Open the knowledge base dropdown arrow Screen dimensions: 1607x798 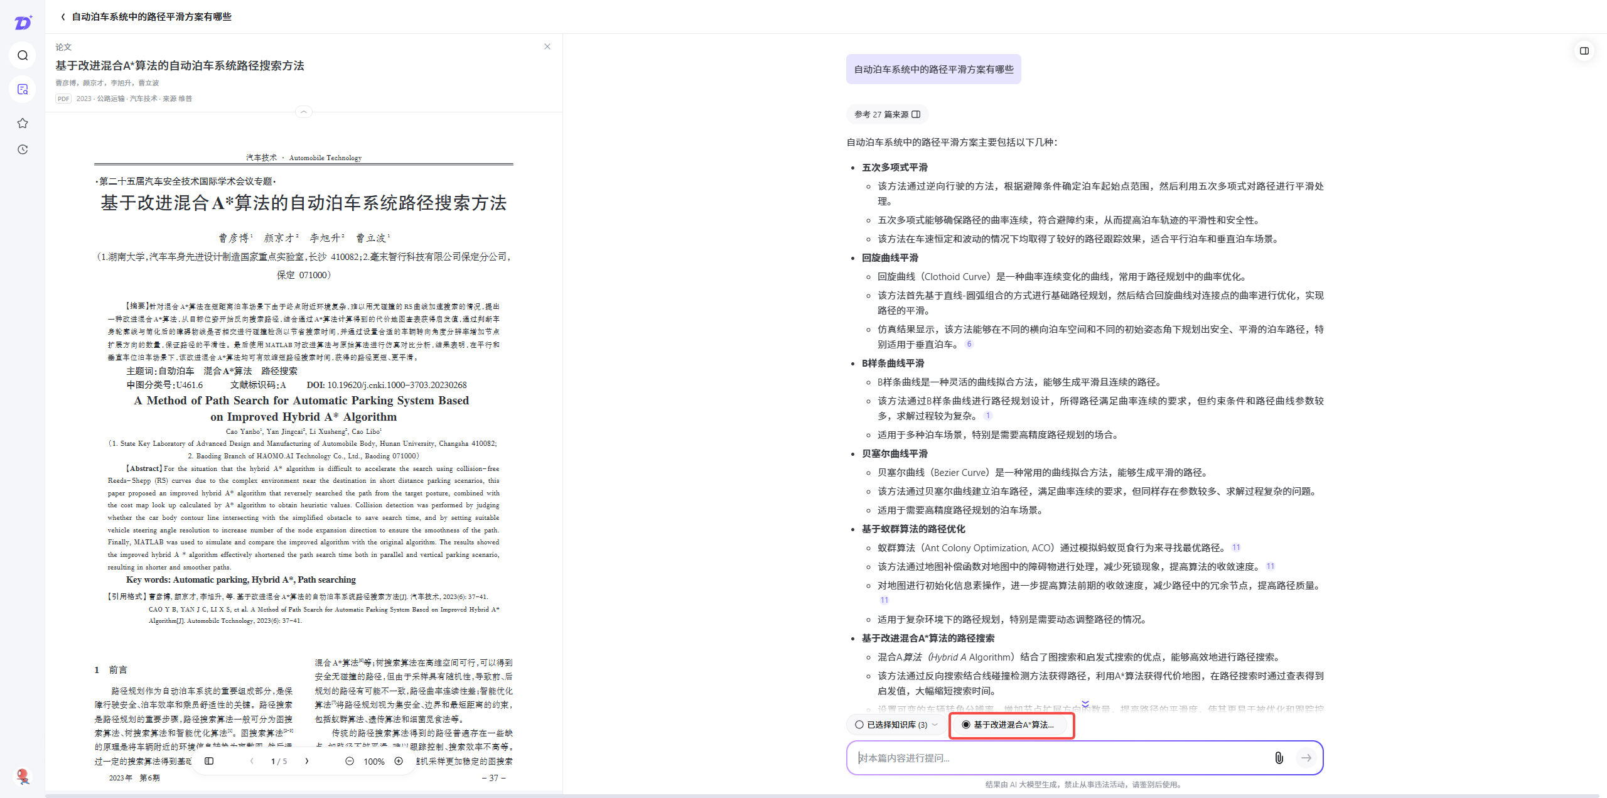[935, 725]
